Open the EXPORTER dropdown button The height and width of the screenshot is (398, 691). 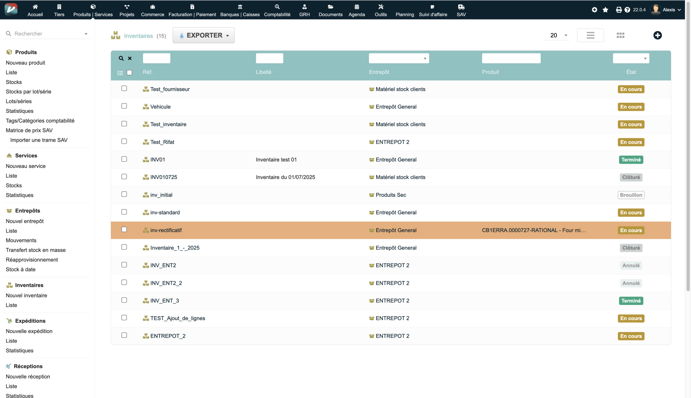click(x=204, y=35)
